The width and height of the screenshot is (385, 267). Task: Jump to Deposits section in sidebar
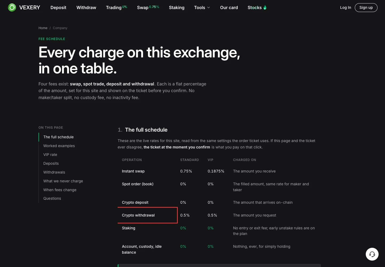[51, 163]
